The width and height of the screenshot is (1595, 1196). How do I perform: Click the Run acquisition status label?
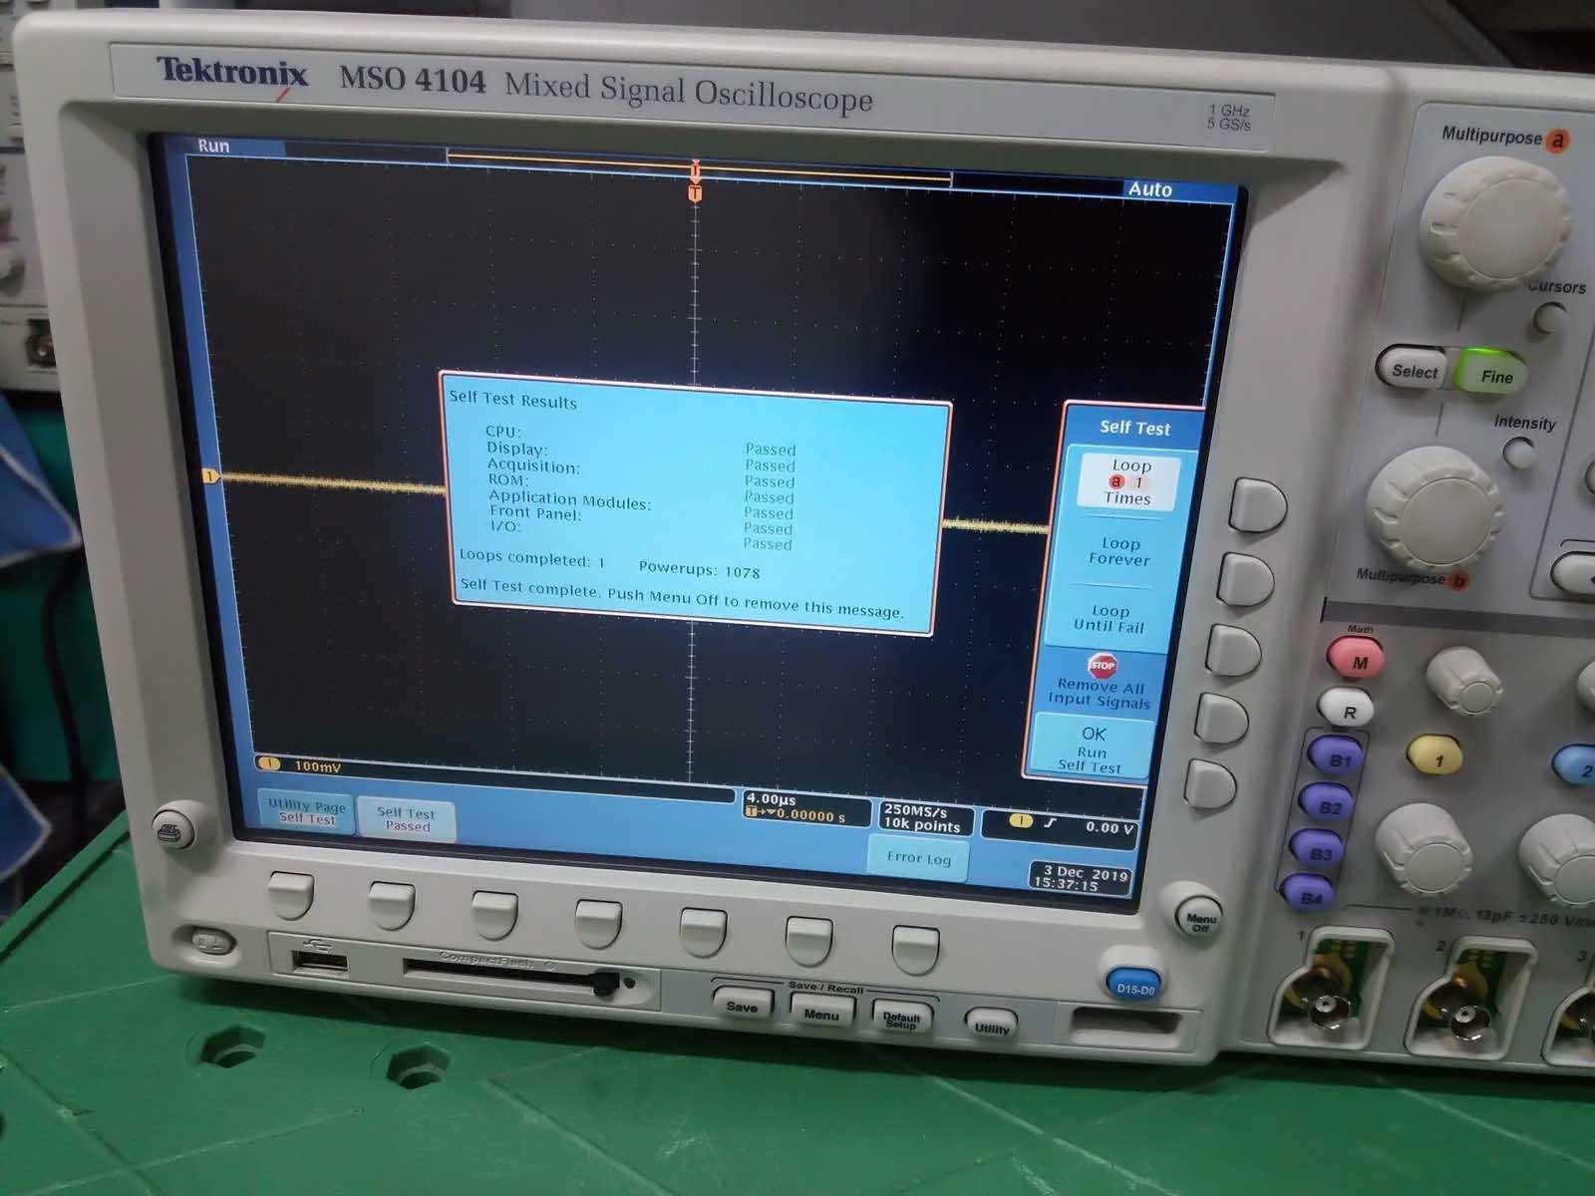coord(213,146)
